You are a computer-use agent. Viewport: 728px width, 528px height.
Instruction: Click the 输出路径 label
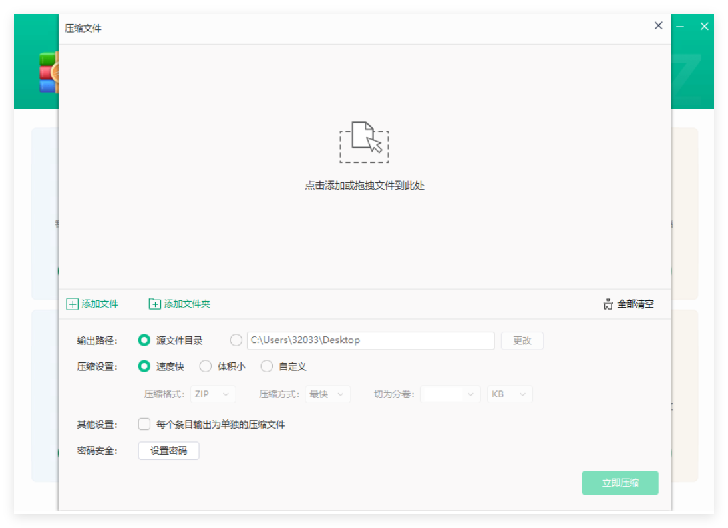coord(97,341)
